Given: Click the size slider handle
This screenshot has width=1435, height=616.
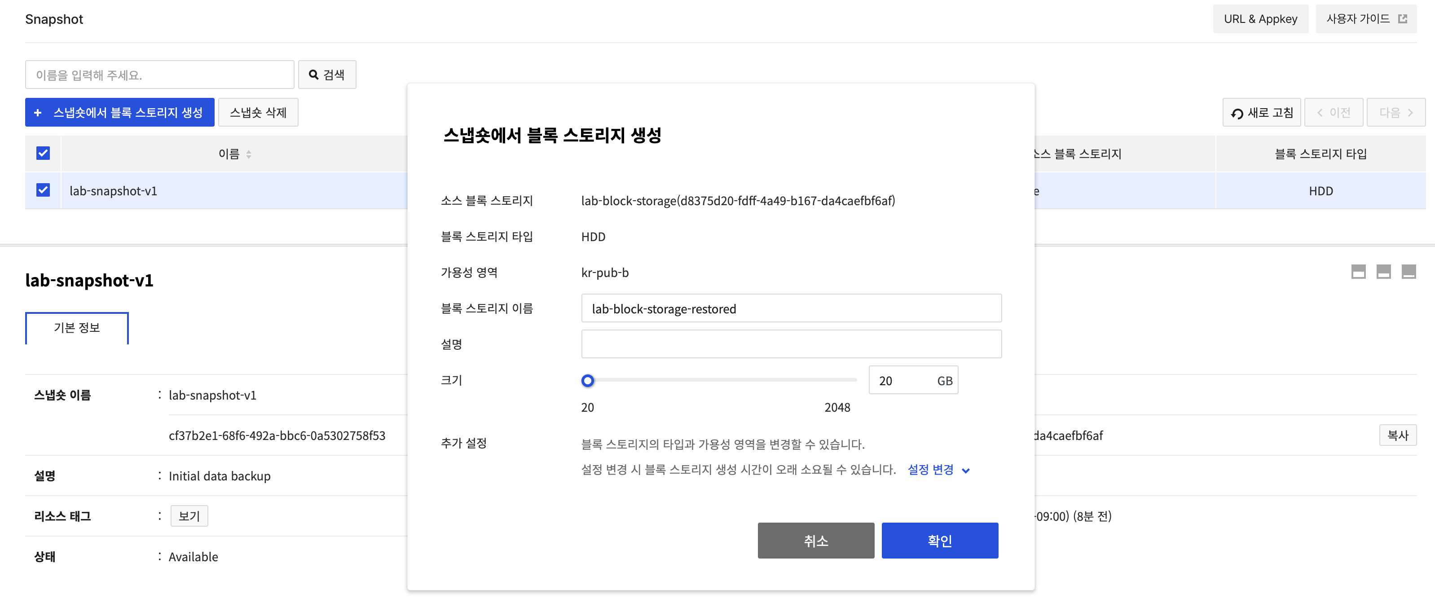Looking at the screenshot, I should pyautogui.click(x=587, y=380).
